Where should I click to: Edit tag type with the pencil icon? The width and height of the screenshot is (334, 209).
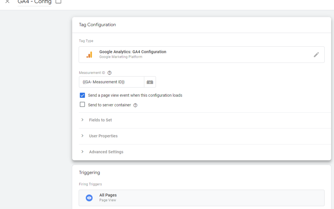click(x=316, y=54)
